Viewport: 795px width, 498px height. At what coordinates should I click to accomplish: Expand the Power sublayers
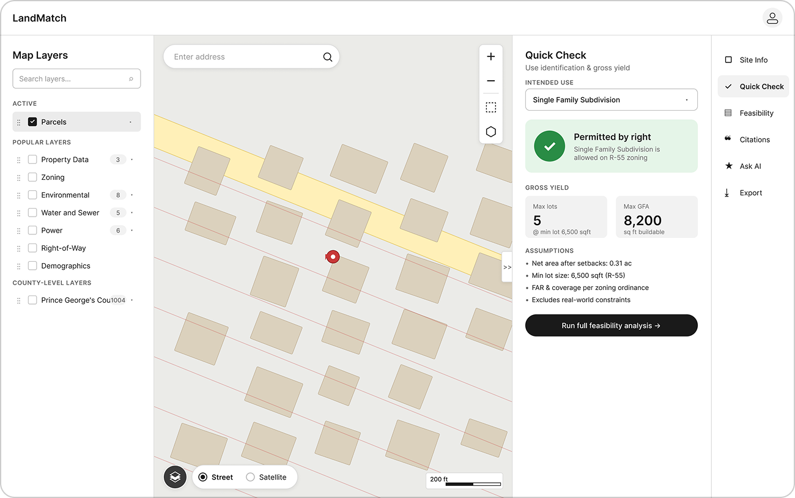pyautogui.click(x=132, y=231)
